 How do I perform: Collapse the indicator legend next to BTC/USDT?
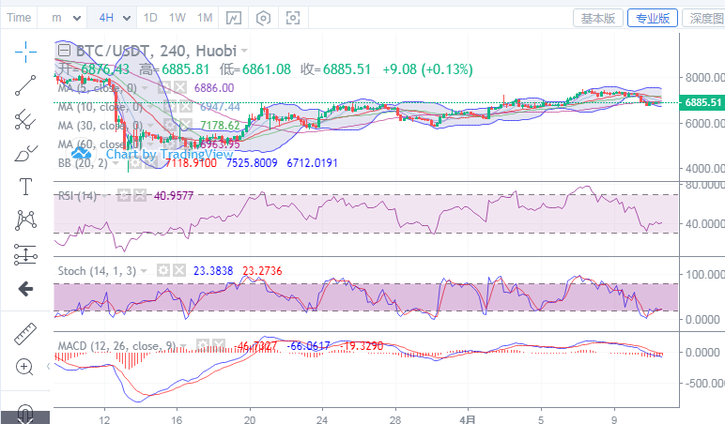pos(64,50)
